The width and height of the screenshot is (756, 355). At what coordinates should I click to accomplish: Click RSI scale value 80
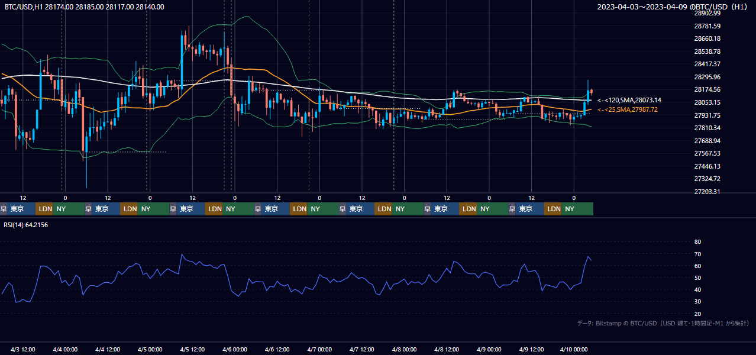(x=697, y=242)
